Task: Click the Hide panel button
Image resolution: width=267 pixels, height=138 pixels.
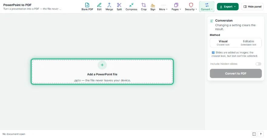Action: tap(252, 7)
